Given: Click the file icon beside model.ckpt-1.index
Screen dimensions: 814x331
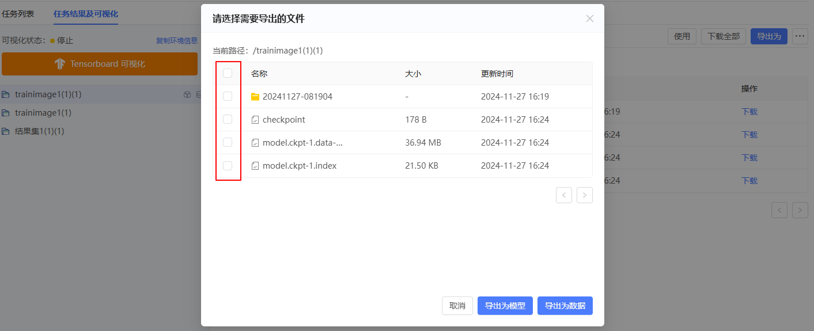Looking at the screenshot, I should pyautogui.click(x=255, y=166).
